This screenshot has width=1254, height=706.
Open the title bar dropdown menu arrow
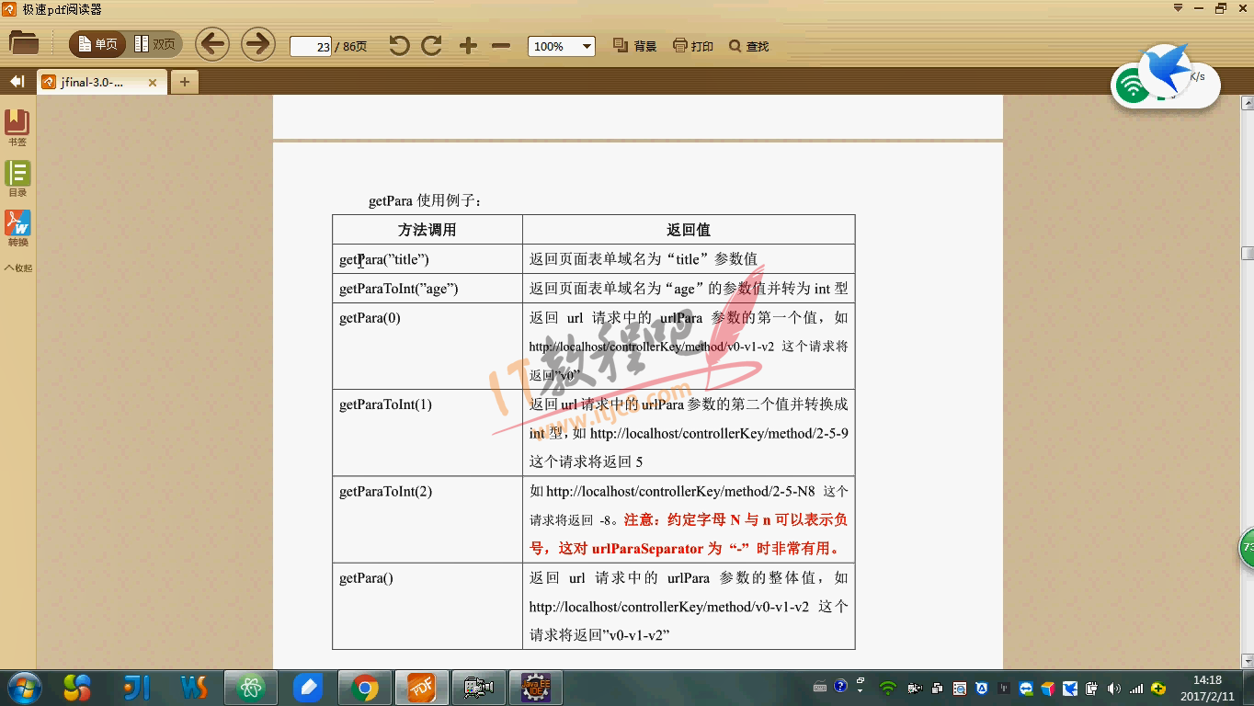coord(1178,7)
